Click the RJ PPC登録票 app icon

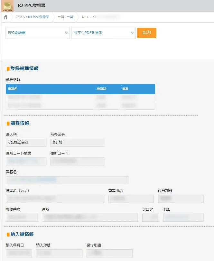tap(7, 6)
